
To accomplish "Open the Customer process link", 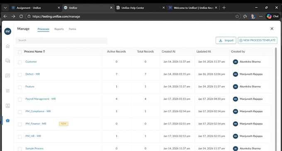I will tap(31, 62).
